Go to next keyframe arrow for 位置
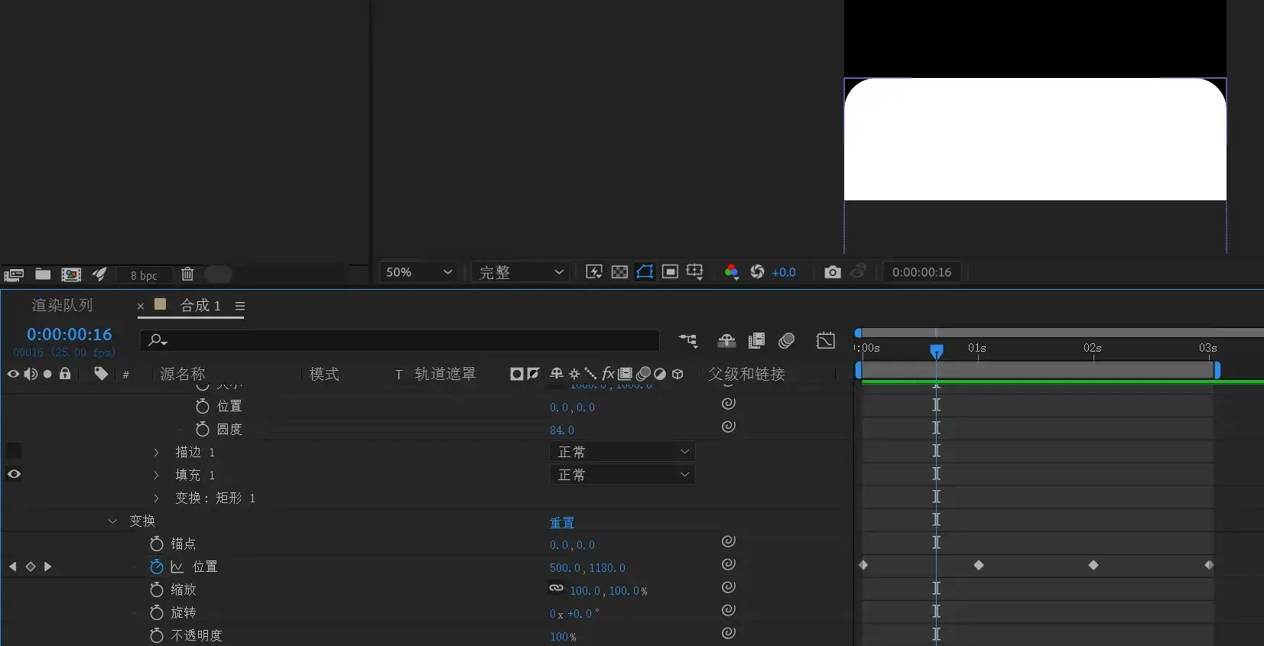The image size is (1264, 646). coord(48,566)
